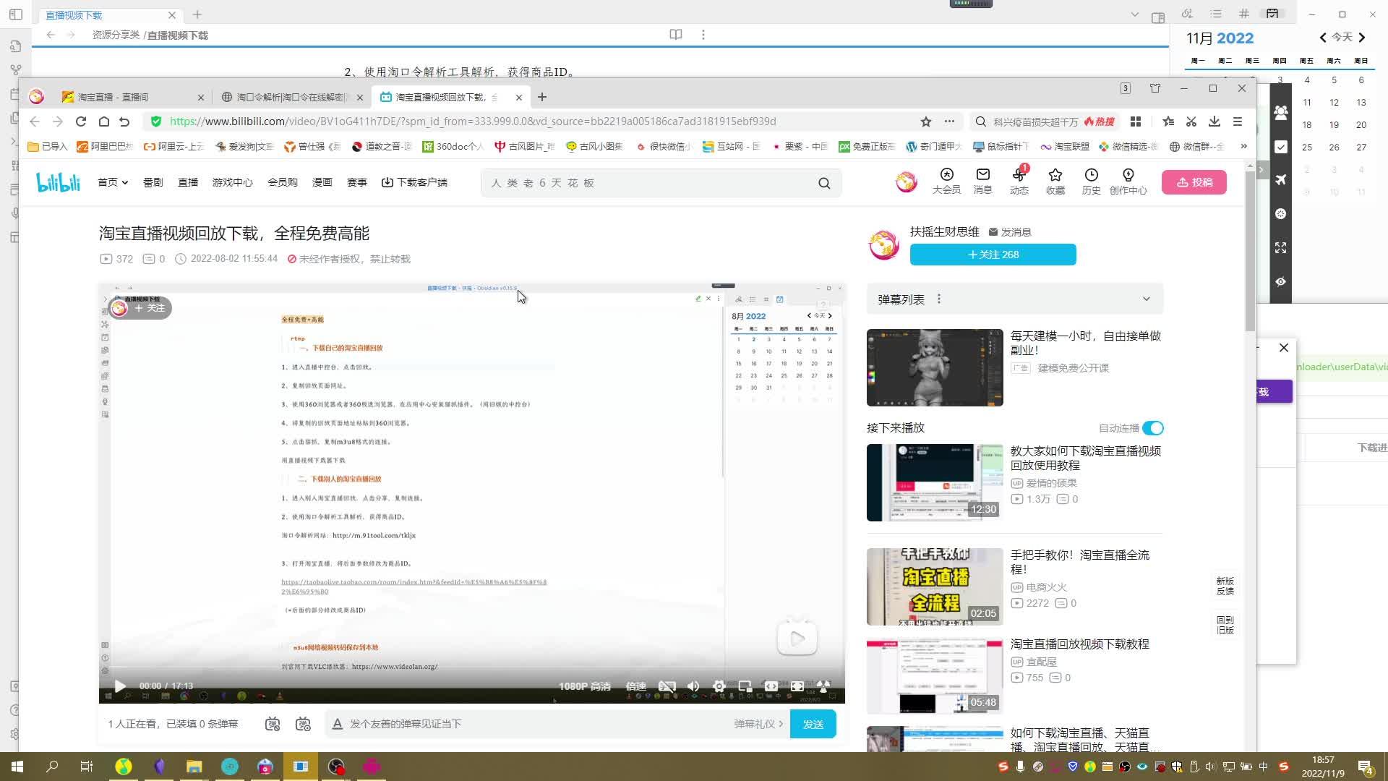Image resolution: width=1388 pixels, height=781 pixels.
Task: Open 动态 feed icon with badge
Action: click(x=1019, y=181)
